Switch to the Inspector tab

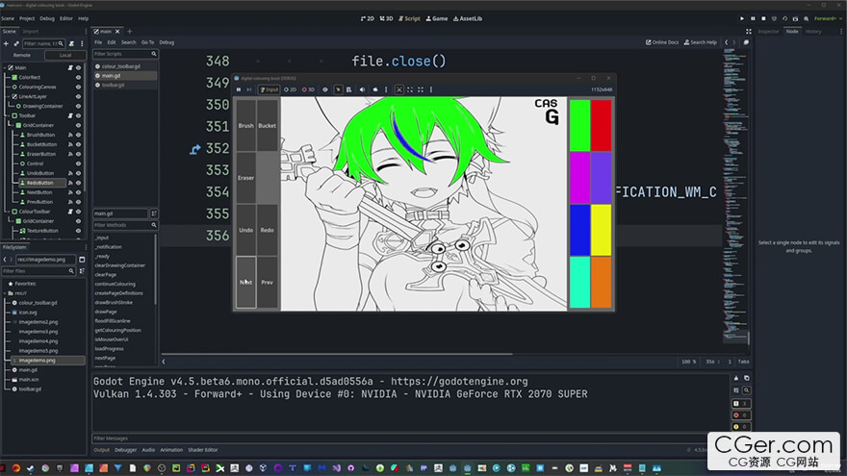pos(768,31)
